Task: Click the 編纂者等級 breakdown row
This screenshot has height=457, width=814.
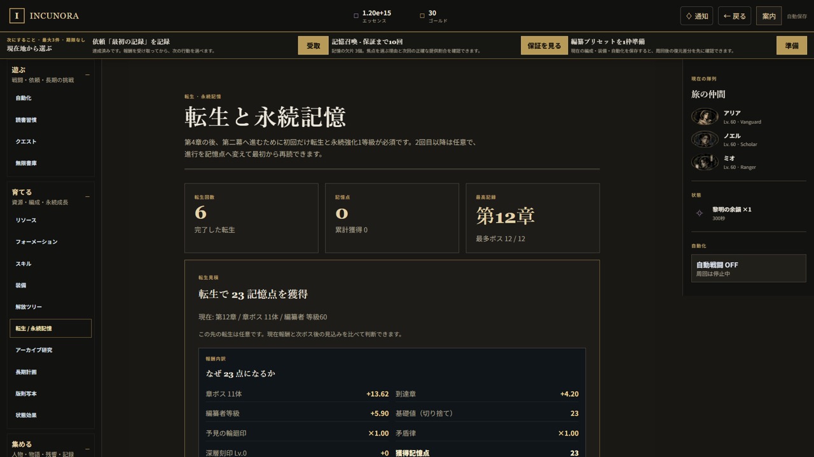Action: click(x=297, y=414)
